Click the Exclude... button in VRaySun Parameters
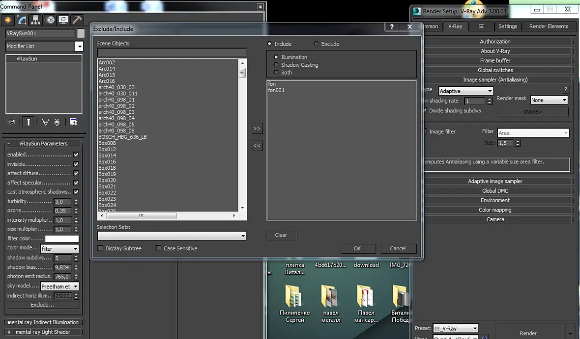 click(x=42, y=305)
